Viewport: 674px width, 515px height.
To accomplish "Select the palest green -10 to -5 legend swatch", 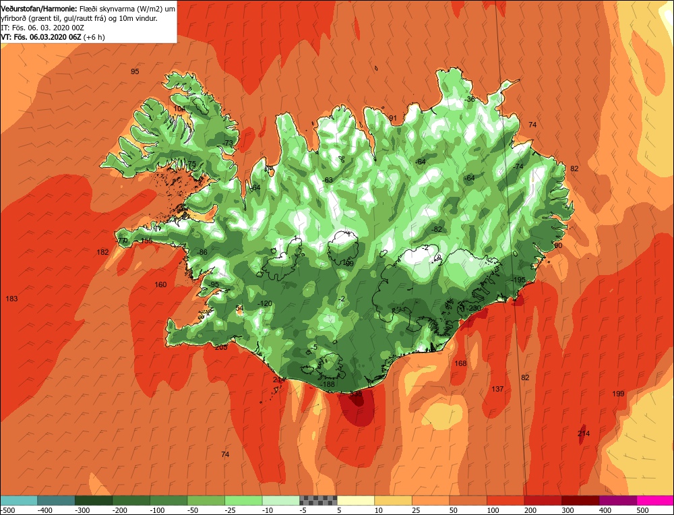I will coord(280,500).
